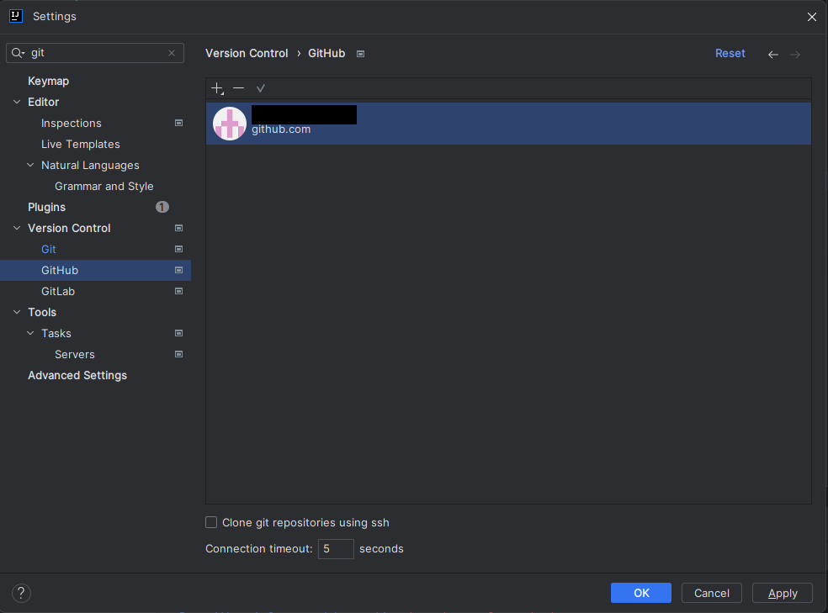Select the github.com account row
Screen dimensions: 828x613
click(x=508, y=124)
